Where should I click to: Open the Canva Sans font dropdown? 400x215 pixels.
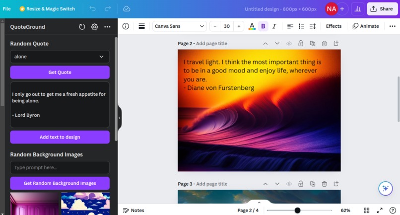(179, 26)
